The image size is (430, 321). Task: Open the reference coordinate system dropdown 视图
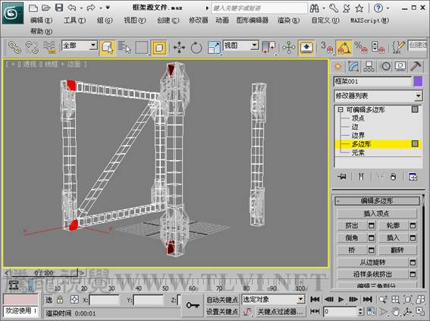point(240,46)
